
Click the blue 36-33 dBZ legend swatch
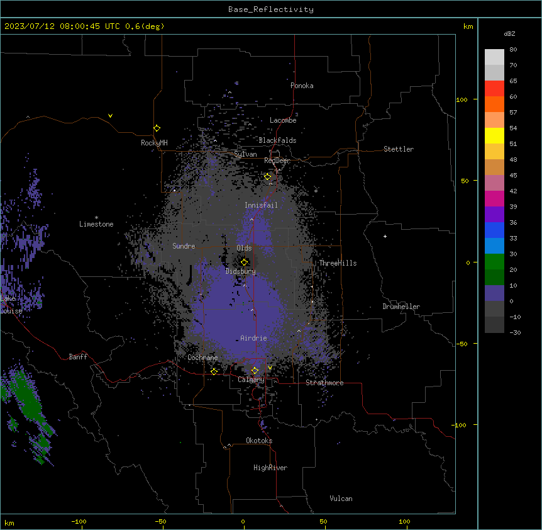(x=494, y=230)
